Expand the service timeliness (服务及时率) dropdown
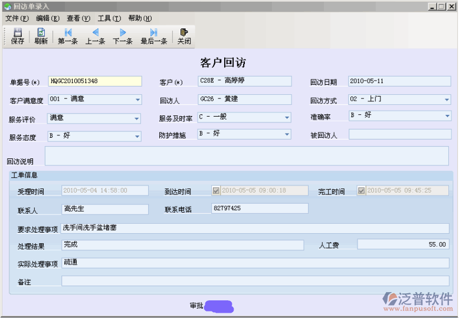This screenshot has height=318, width=459. (x=287, y=118)
